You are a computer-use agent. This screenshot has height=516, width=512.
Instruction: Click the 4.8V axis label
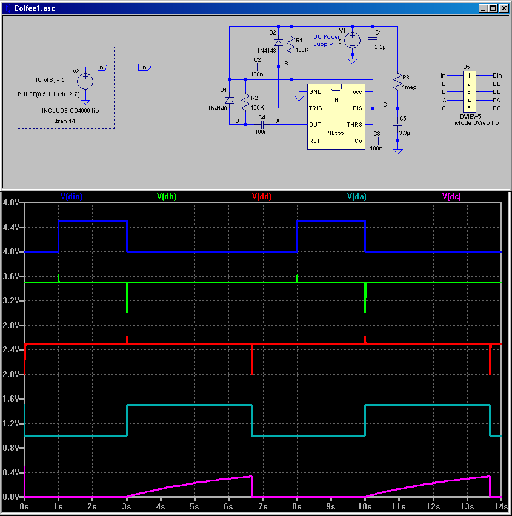[10, 202]
